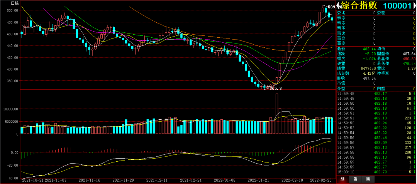Select the total volume 6477450
417x184 pixels.
point(368,69)
